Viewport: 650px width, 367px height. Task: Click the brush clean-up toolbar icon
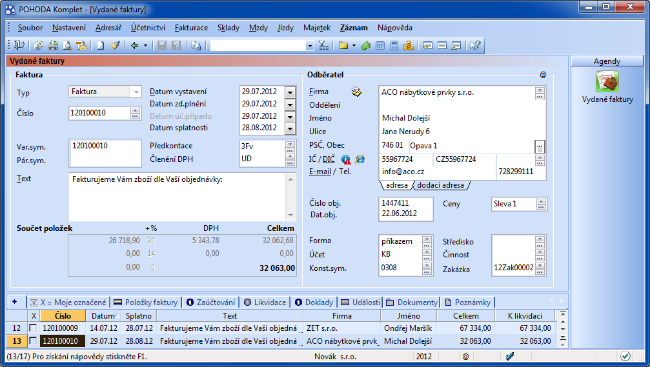coord(115,45)
